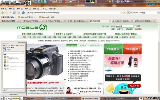Click the Mobile01 site logo on the page
This screenshot has height=100, width=160.
32,27
